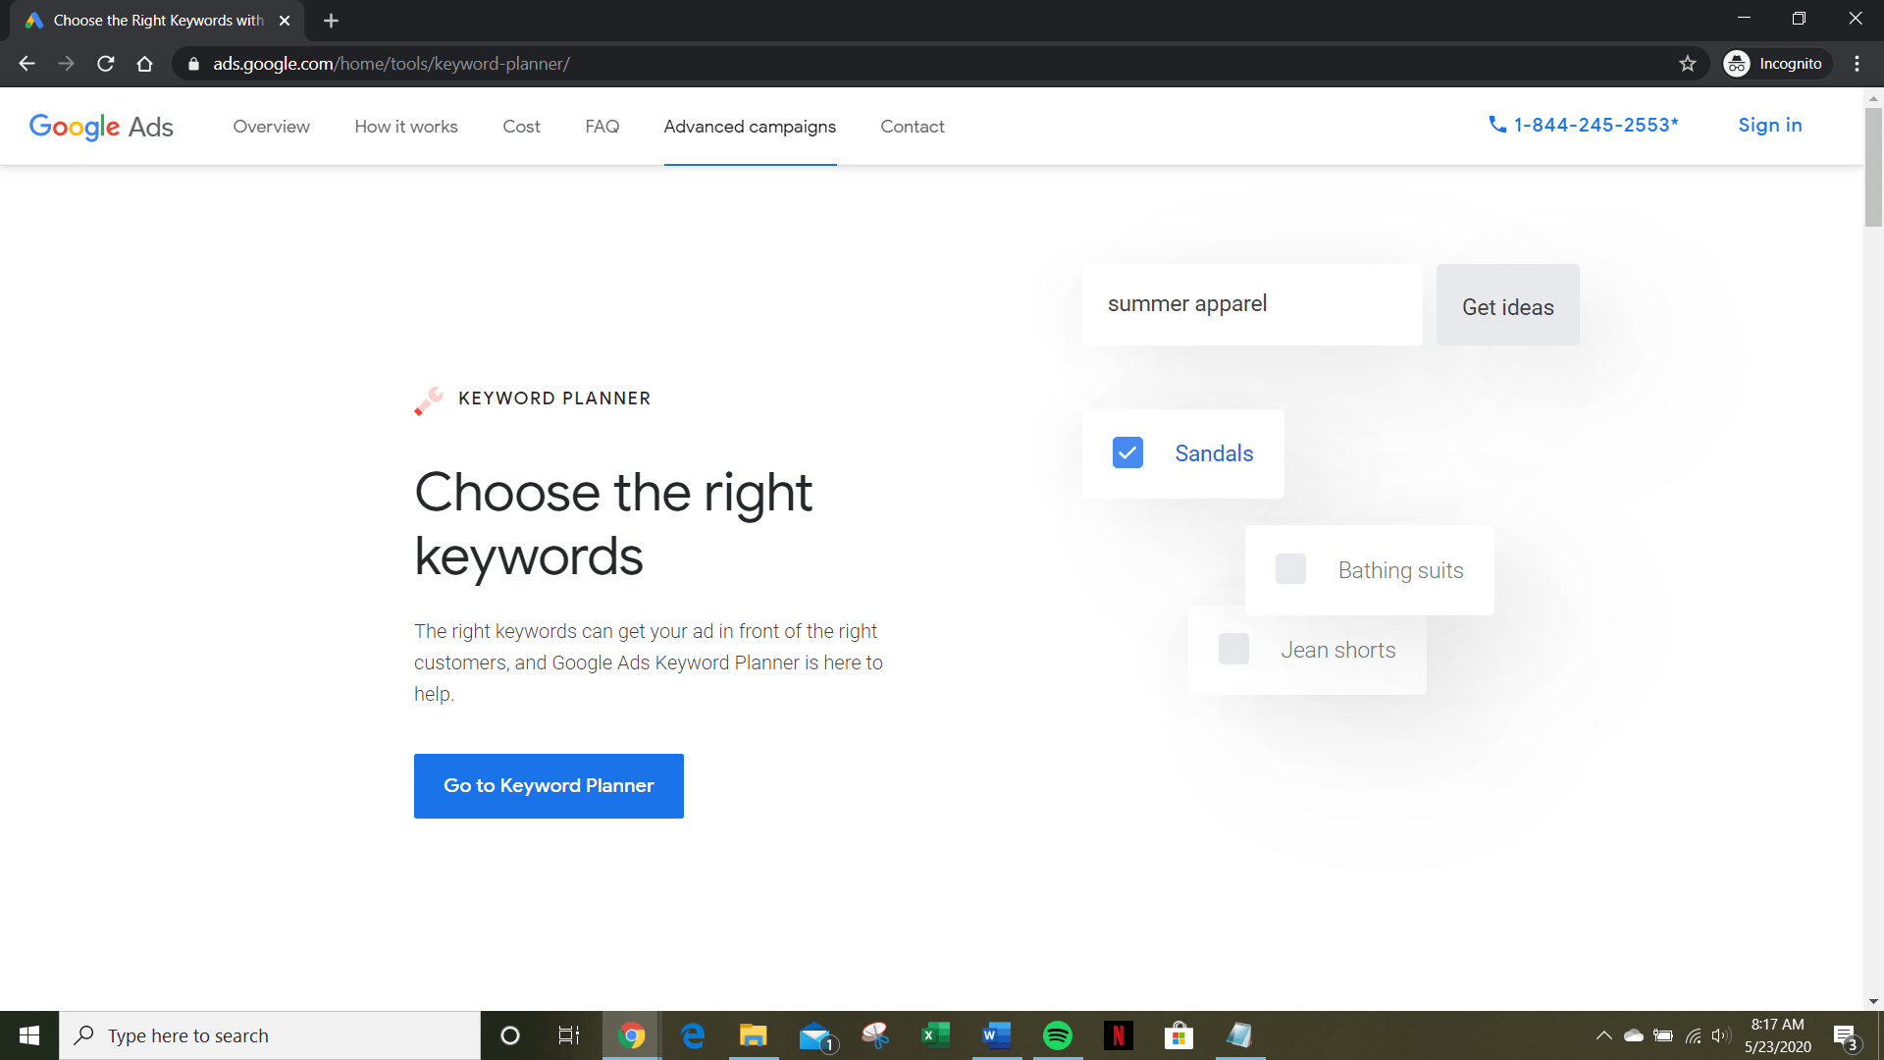Click the Type here to search box

(x=270, y=1035)
